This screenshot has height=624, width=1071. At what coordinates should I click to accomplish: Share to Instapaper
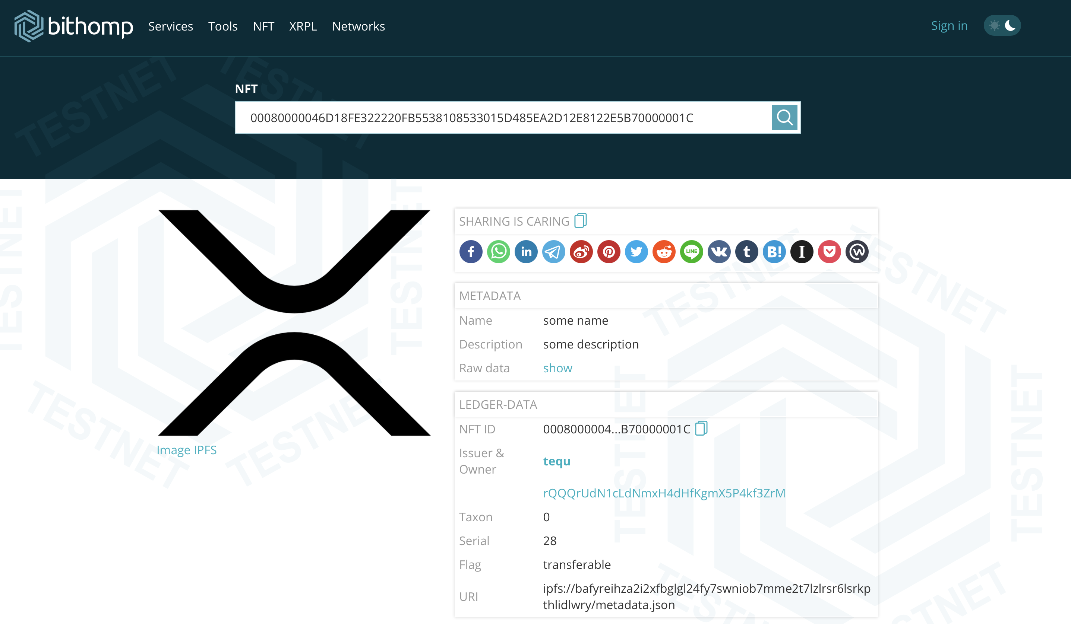802,252
